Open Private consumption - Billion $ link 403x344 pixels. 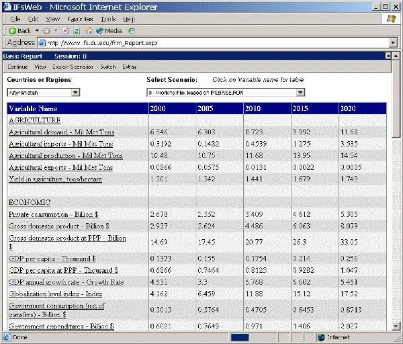pyautogui.click(x=54, y=214)
